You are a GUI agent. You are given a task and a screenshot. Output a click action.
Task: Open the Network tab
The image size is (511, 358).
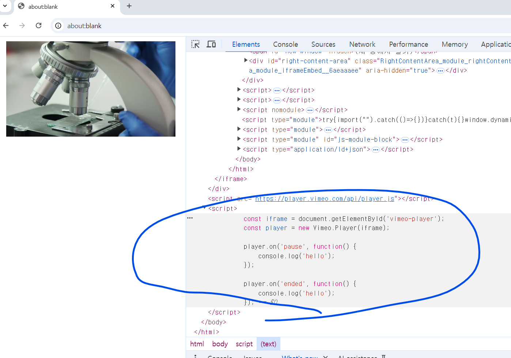tap(362, 44)
